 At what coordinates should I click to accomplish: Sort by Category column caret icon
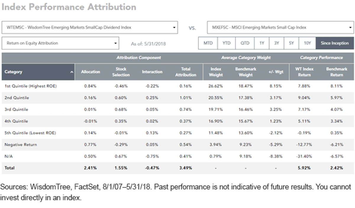click(x=72, y=72)
